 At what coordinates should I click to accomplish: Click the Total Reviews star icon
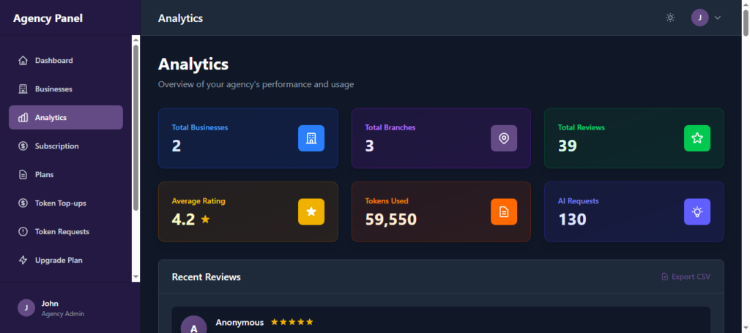point(697,138)
